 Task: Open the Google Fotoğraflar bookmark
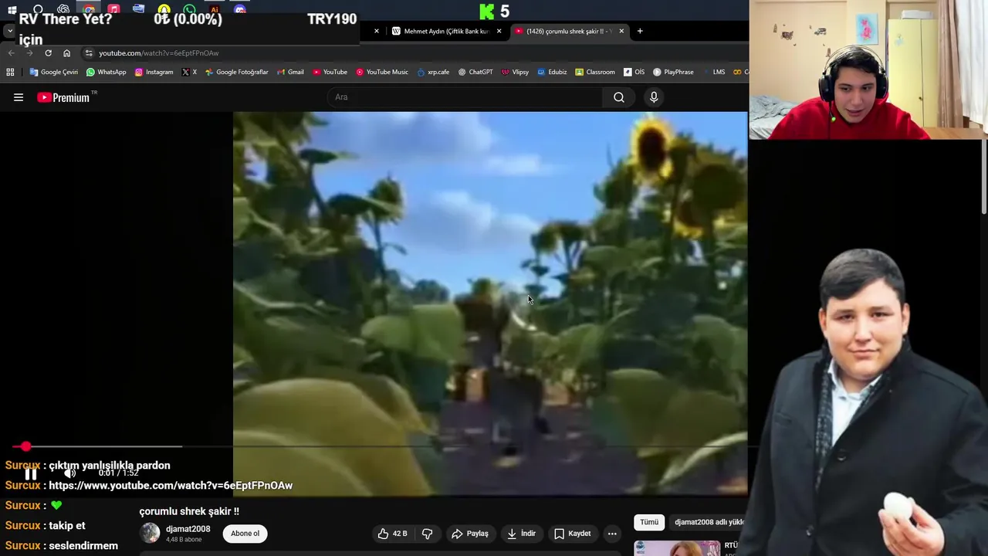pos(236,72)
